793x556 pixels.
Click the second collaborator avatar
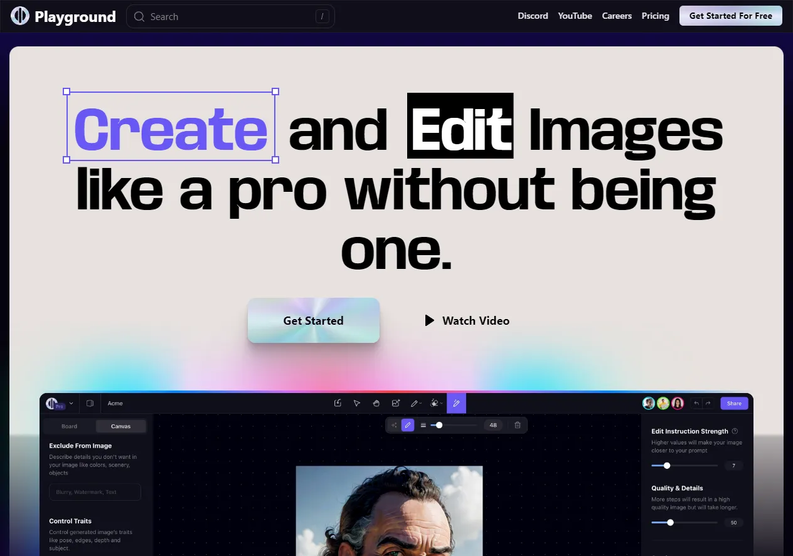(x=663, y=403)
